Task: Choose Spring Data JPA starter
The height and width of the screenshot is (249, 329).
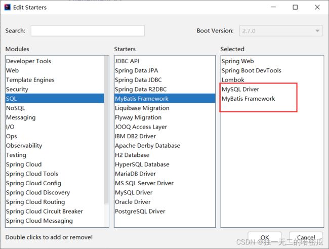Action: (x=136, y=71)
